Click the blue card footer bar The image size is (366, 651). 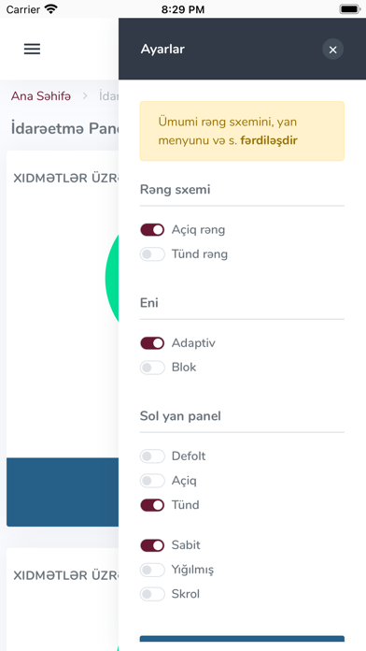[63, 492]
